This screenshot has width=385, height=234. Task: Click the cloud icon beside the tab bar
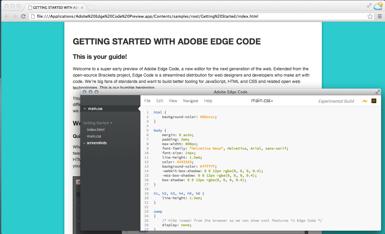[x=378, y=6]
